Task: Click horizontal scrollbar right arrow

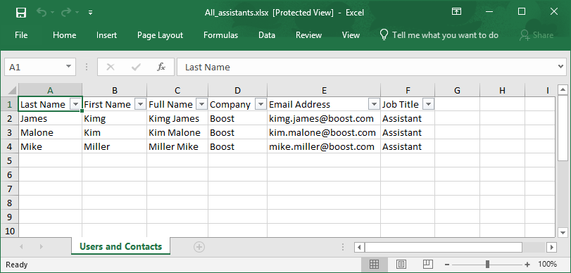Action: point(551,247)
